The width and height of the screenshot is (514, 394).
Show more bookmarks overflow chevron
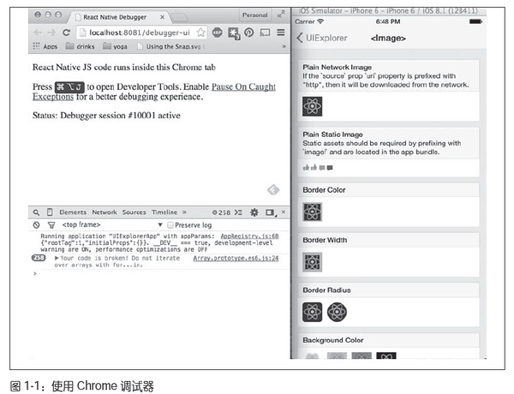click(x=284, y=46)
